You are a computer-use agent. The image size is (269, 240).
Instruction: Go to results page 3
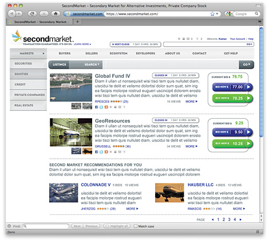229,219
